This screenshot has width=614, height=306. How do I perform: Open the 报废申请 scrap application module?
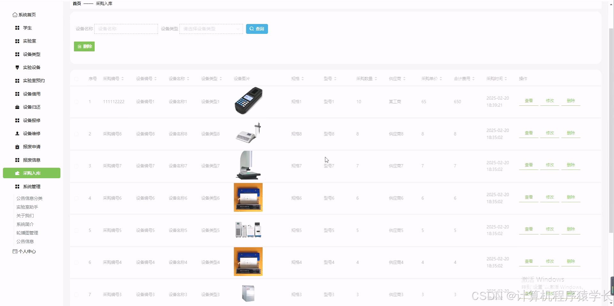[30, 147]
